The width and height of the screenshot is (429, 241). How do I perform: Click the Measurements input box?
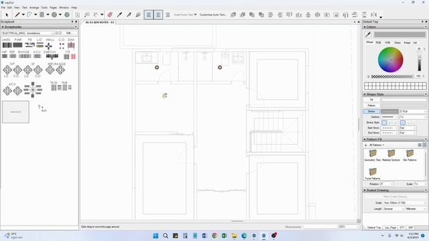[320, 227]
